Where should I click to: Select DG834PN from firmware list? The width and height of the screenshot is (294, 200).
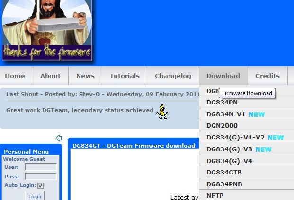tap(222, 103)
